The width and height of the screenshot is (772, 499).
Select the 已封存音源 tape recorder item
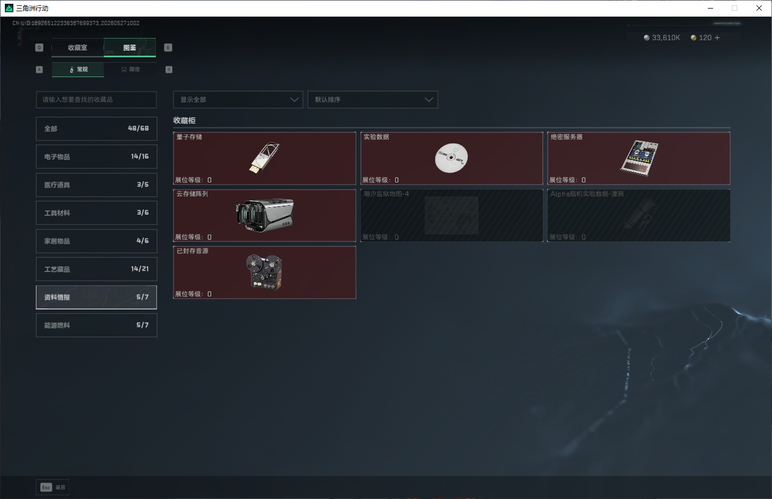[264, 273]
